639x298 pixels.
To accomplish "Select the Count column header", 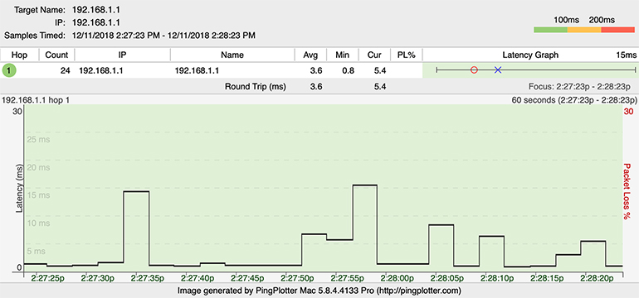I will [x=56, y=55].
